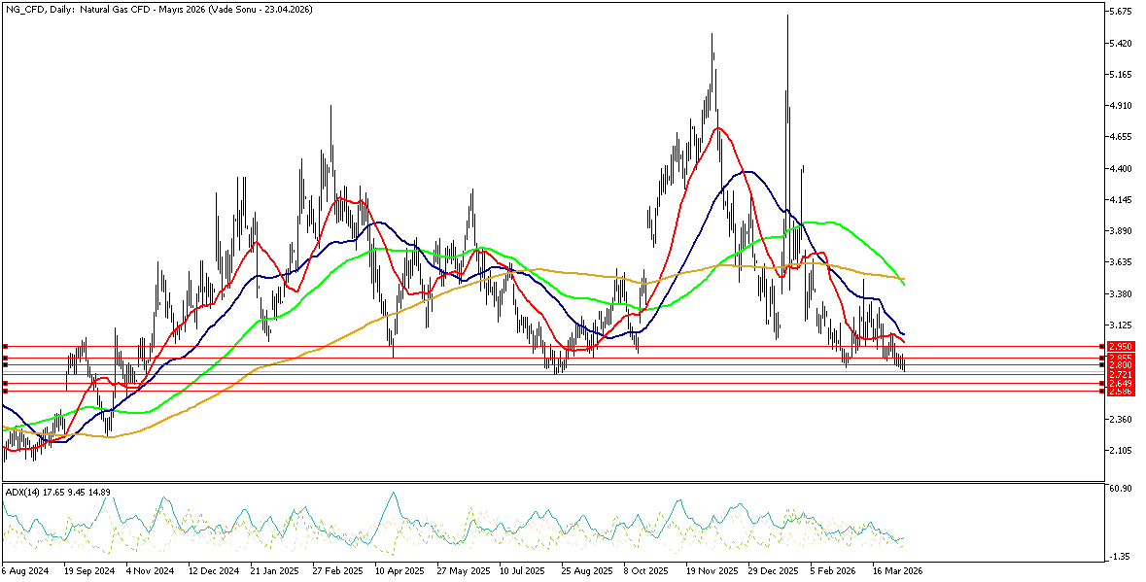Click the 25 Aug 2025 date label
Screen dimensions: 1146x582
589,573
